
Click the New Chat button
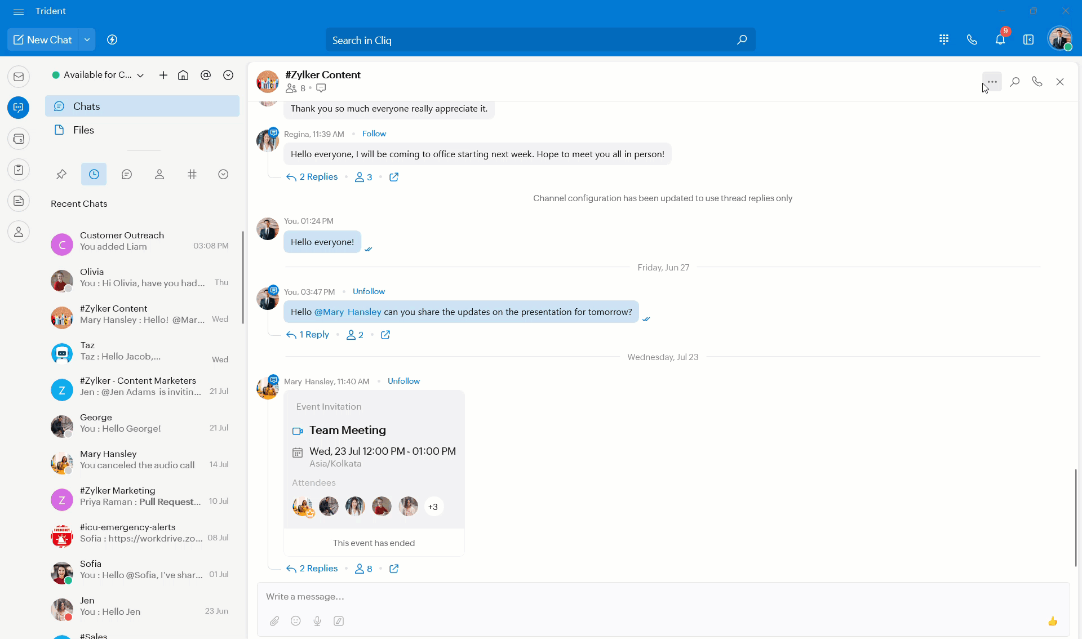pos(43,40)
